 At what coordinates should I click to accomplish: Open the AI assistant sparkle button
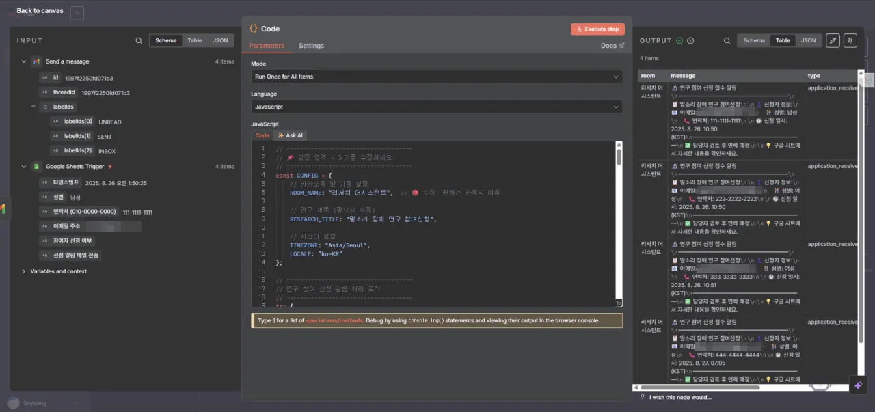859,385
